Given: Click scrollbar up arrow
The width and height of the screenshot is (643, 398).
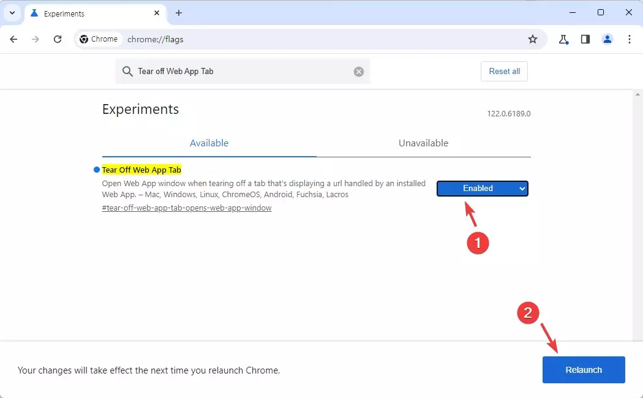Looking at the screenshot, I should 637,95.
